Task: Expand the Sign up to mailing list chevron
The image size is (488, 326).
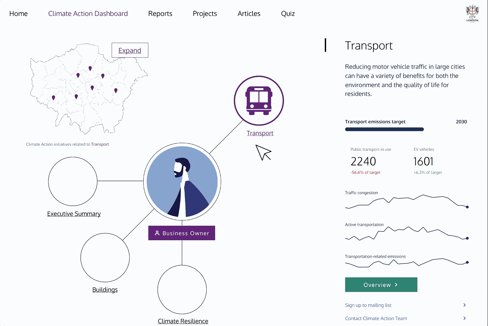Action: pyautogui.click(x=464, y=305)
